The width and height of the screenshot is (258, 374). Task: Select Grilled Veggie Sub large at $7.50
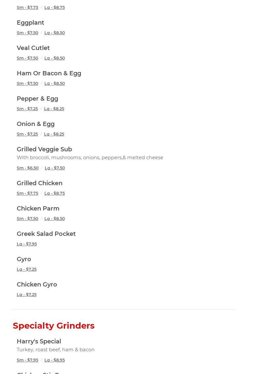click(55, 168)
